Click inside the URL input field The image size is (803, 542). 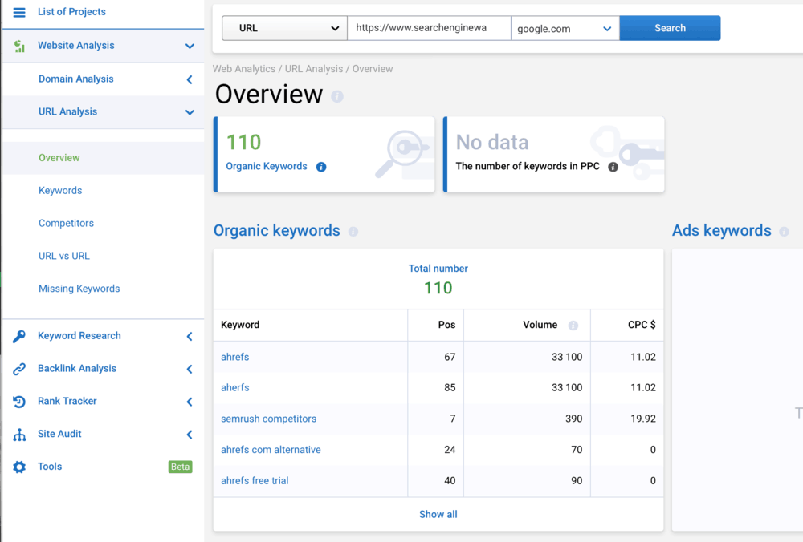tap(428, 27)
